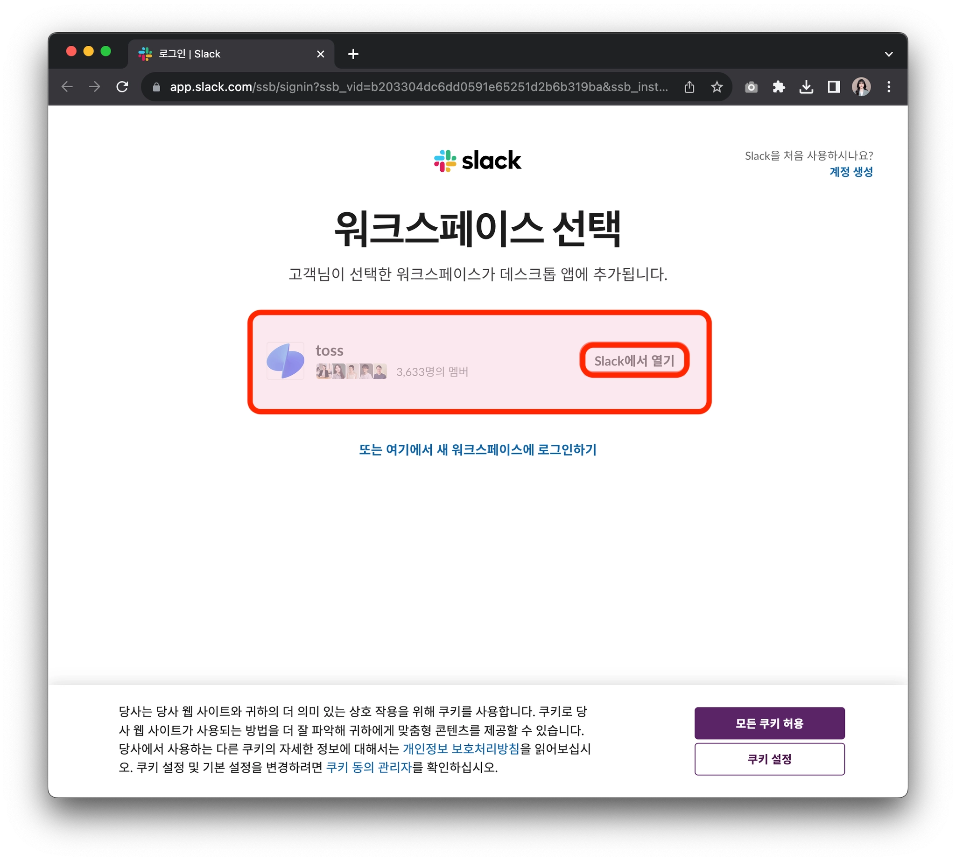Open Chrome three-dot menu

888,87
